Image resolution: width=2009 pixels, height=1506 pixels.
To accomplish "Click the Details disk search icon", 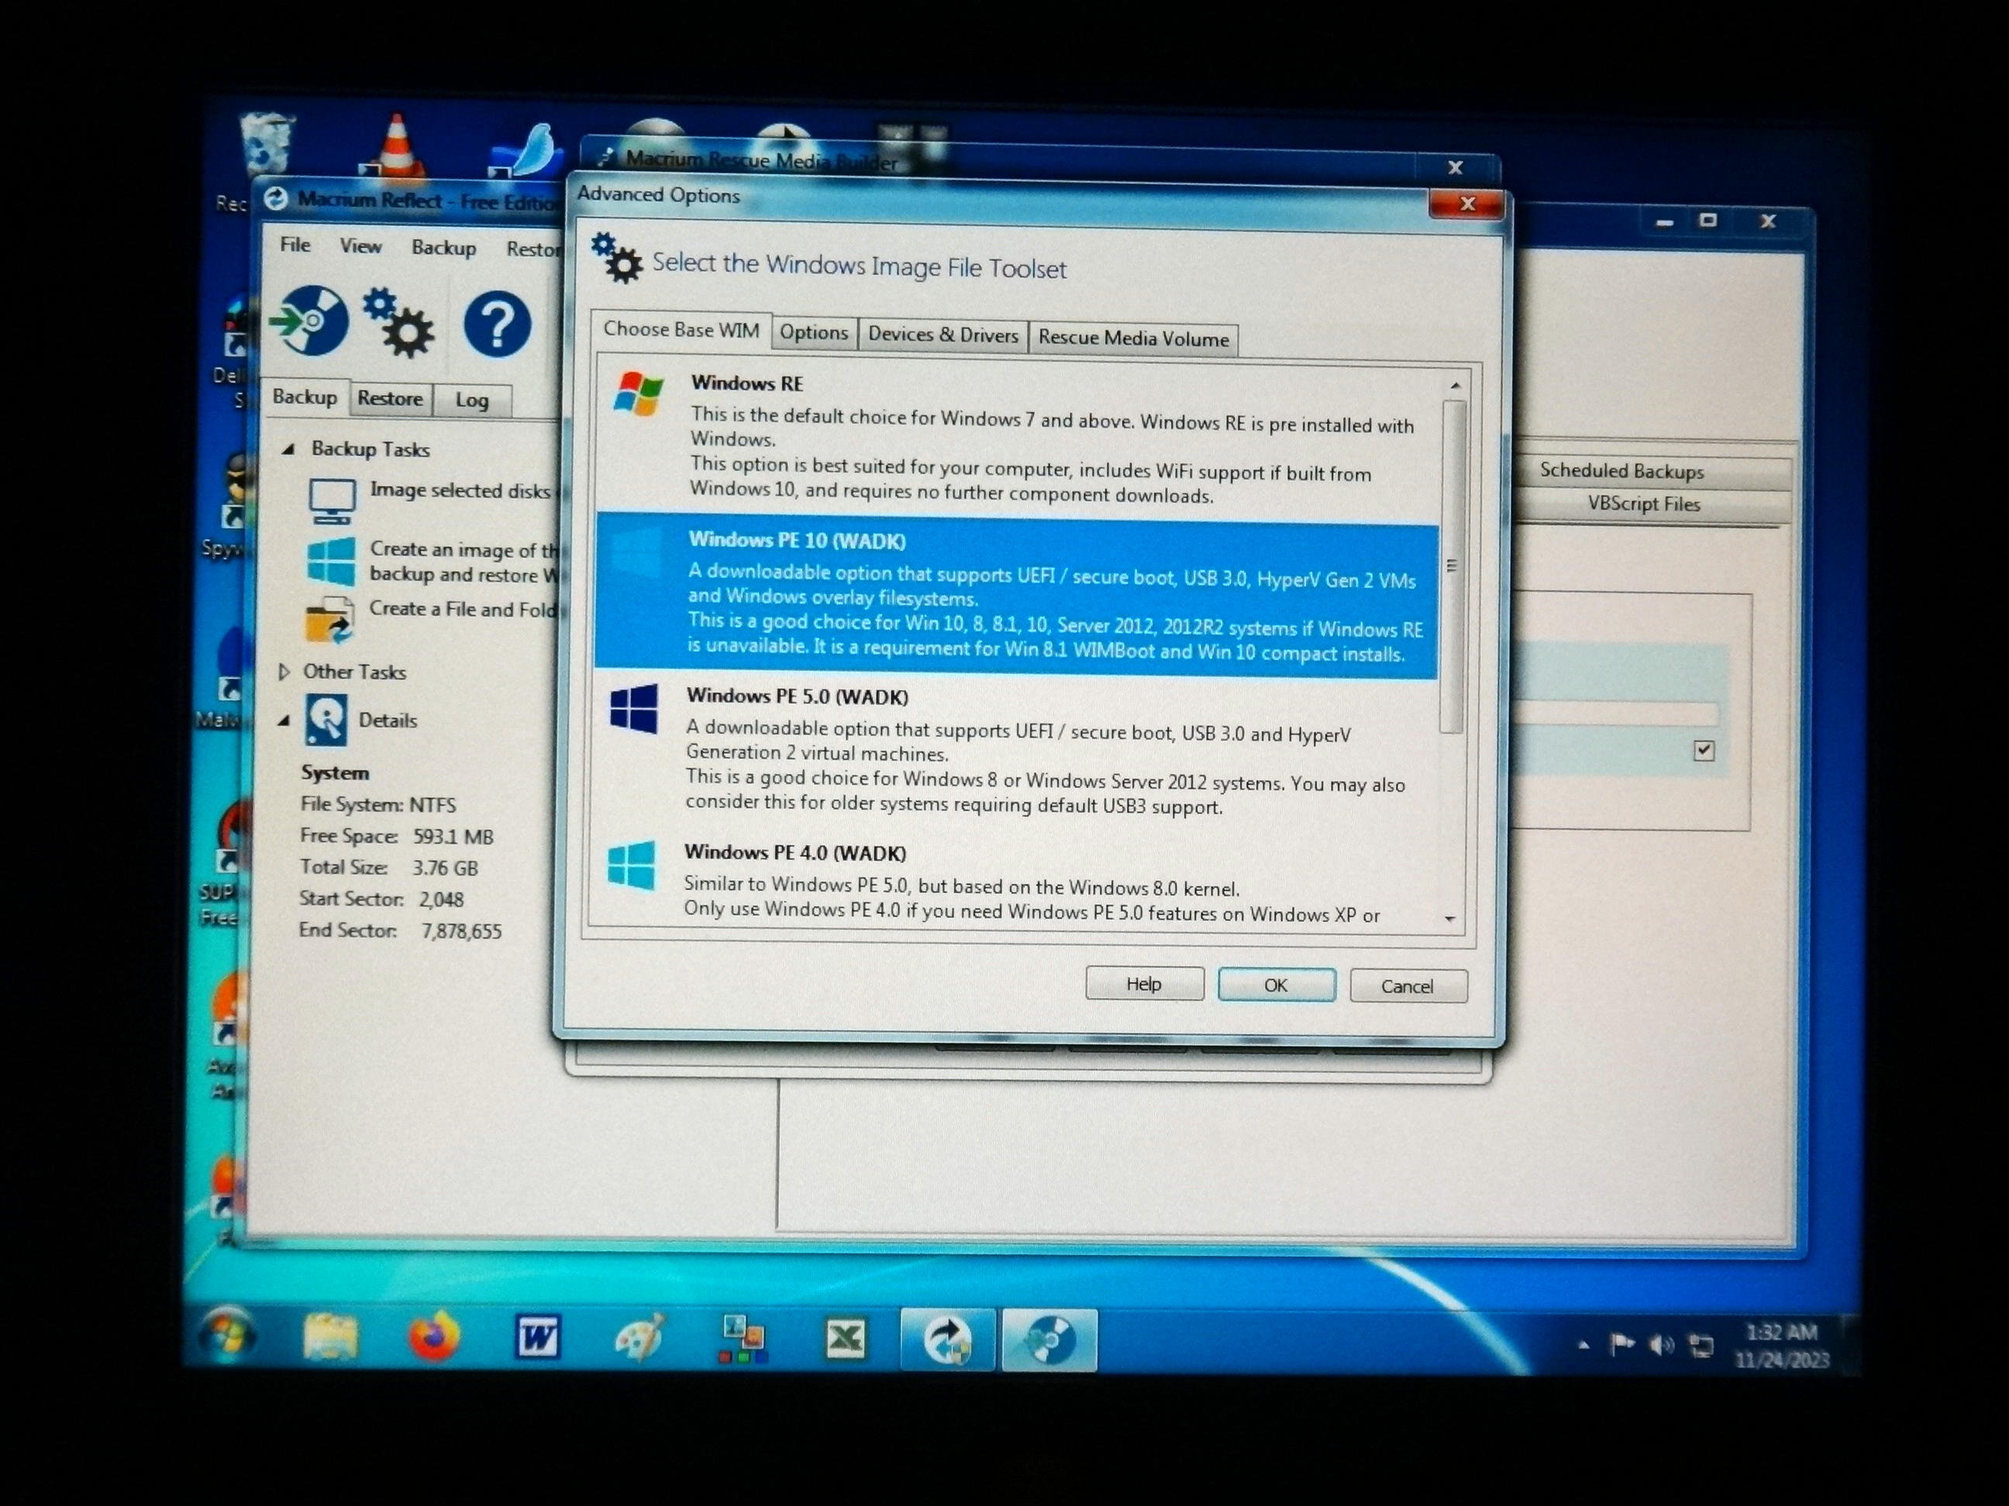I will 326,720.
